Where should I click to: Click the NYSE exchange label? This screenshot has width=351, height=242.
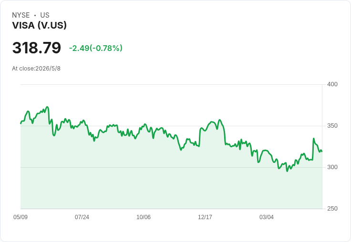(x=21, y=15)
